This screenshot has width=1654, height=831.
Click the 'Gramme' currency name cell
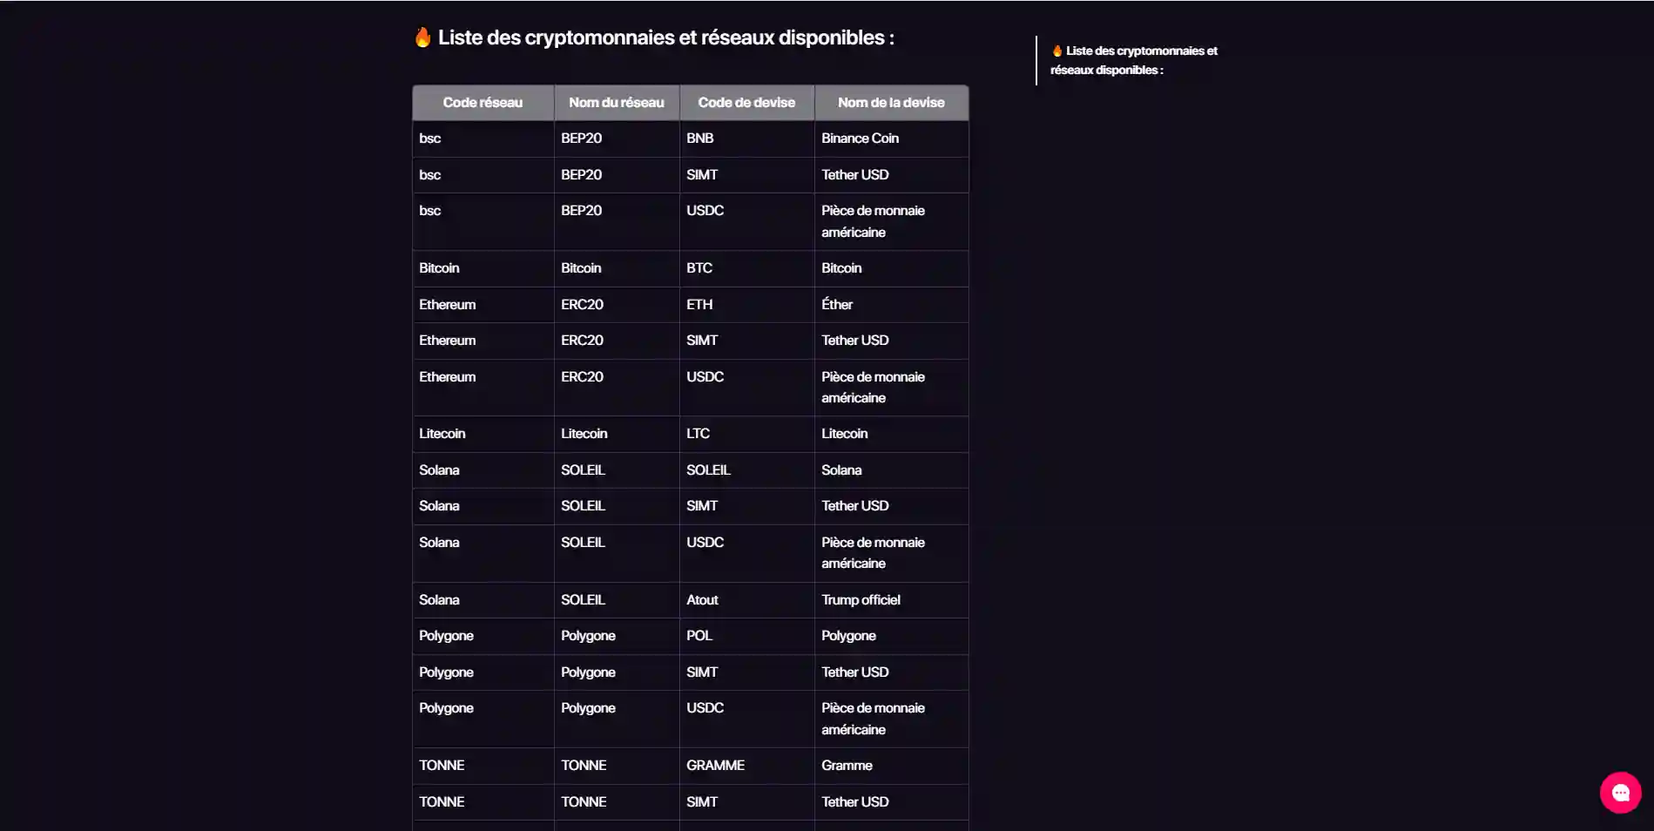(x=891, y=766)
